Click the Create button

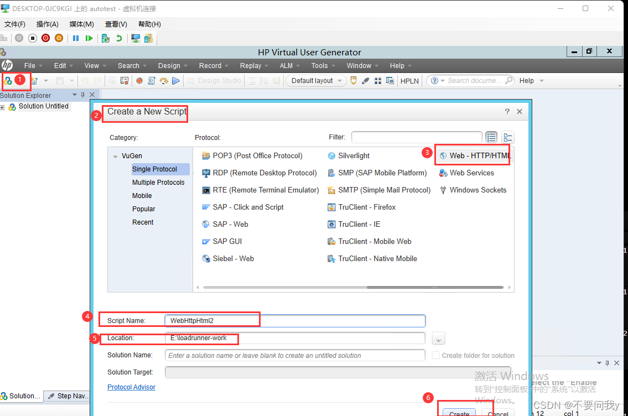(459, 413)
